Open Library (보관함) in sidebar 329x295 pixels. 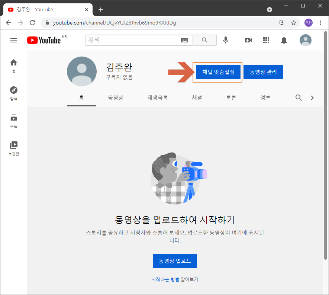[14, 149]
